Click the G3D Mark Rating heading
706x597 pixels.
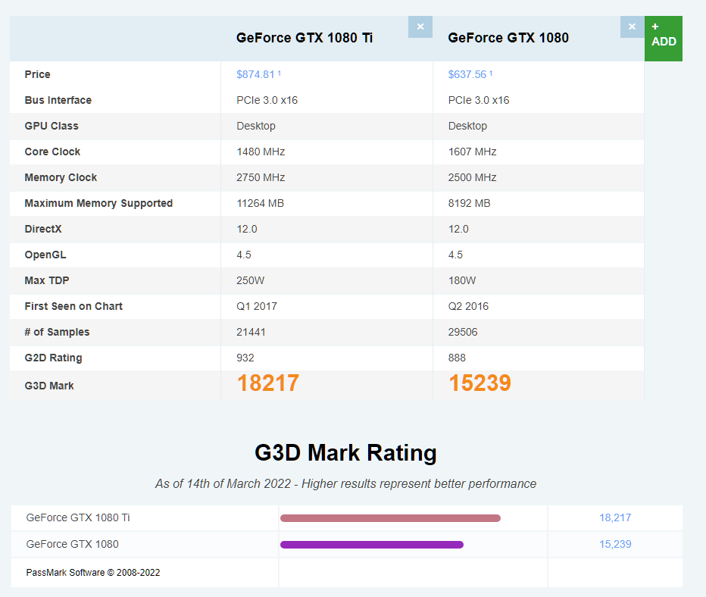345,453
